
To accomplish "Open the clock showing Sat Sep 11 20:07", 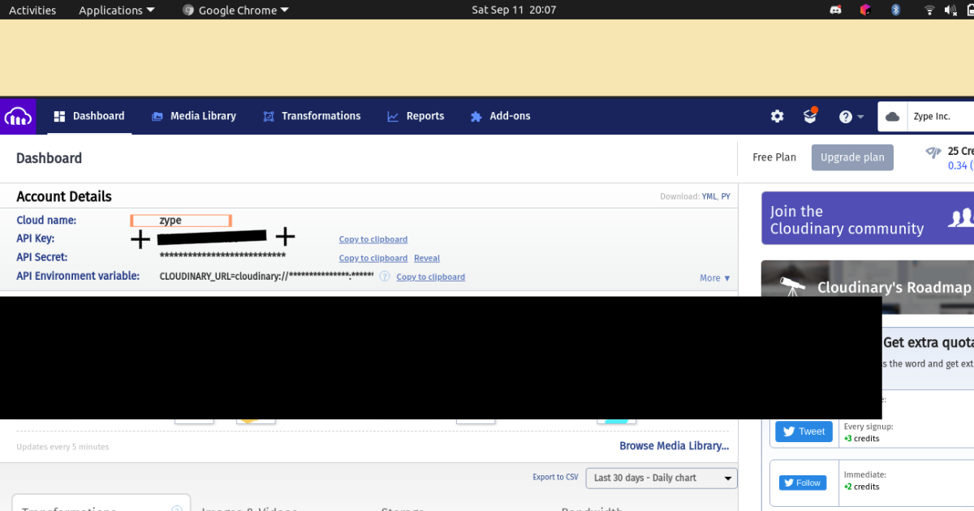I will tap(514, 10).
